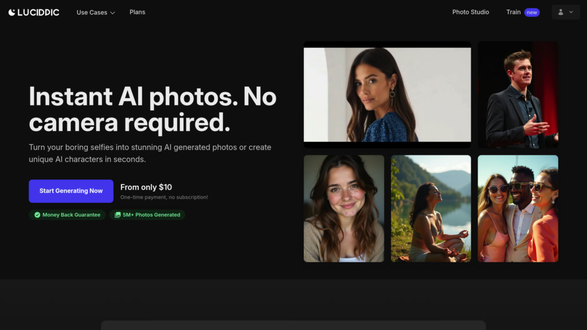This screenshot has height=330, width=587.
Task: Expand the Use Cases chevron arrow
Action: [x=112, y=13]
